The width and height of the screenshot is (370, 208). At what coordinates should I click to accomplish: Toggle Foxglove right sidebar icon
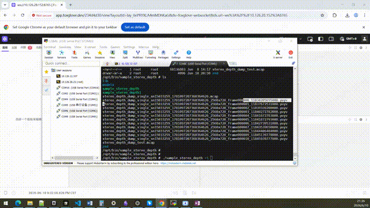331,39
